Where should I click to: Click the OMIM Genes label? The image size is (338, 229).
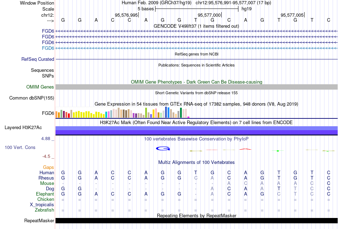pos(40,87)
